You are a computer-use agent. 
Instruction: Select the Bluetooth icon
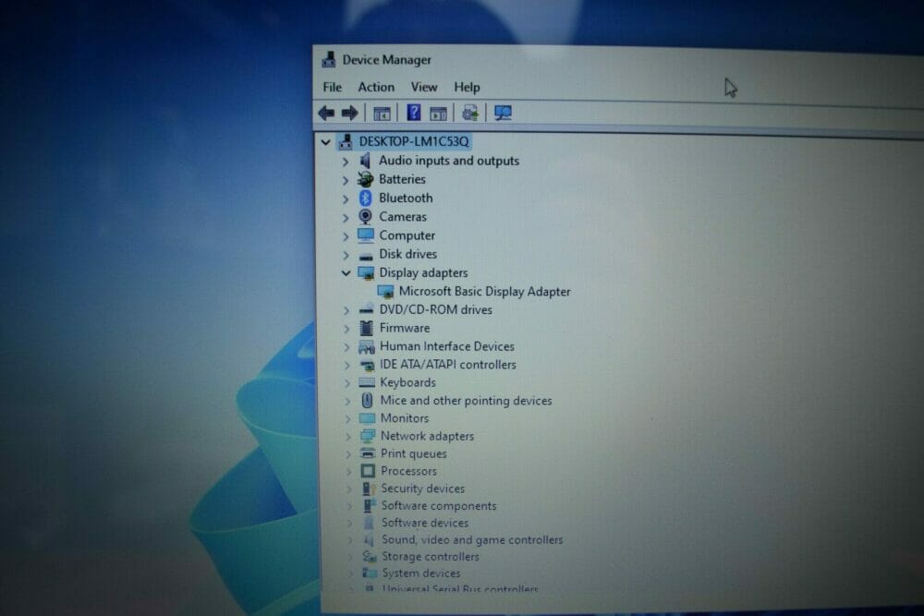[x=365, y=198]
